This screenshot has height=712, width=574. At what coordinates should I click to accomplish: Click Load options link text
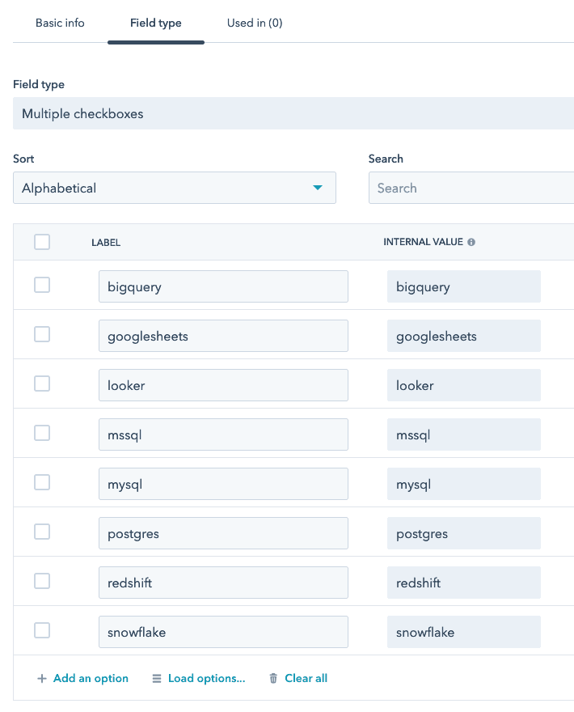tap(206, 679)
